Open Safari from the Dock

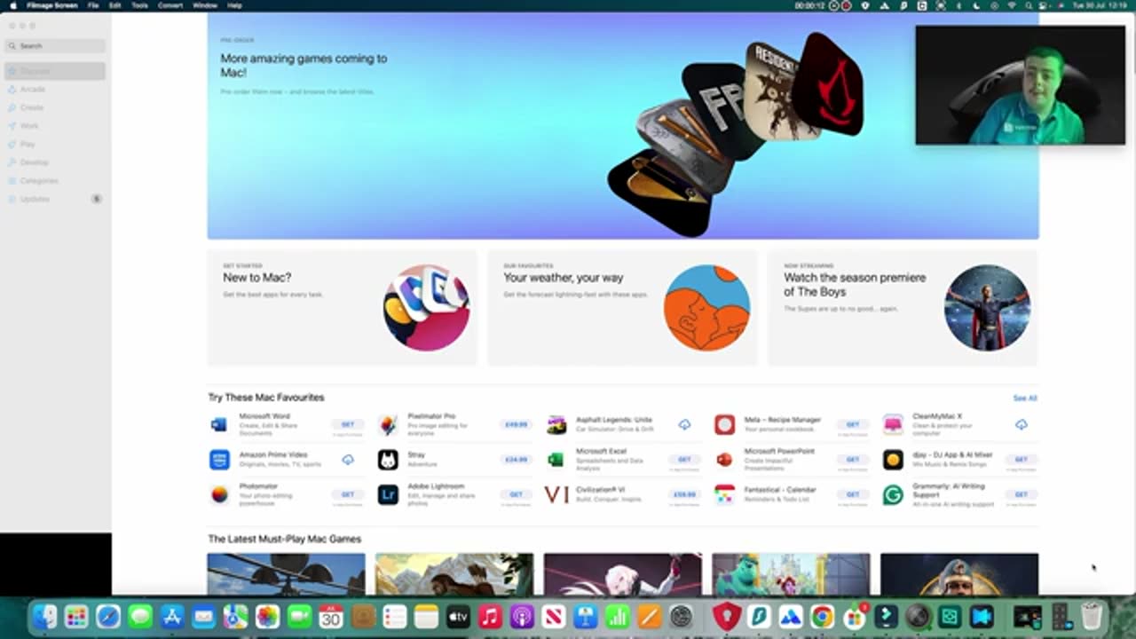point(108,616)
